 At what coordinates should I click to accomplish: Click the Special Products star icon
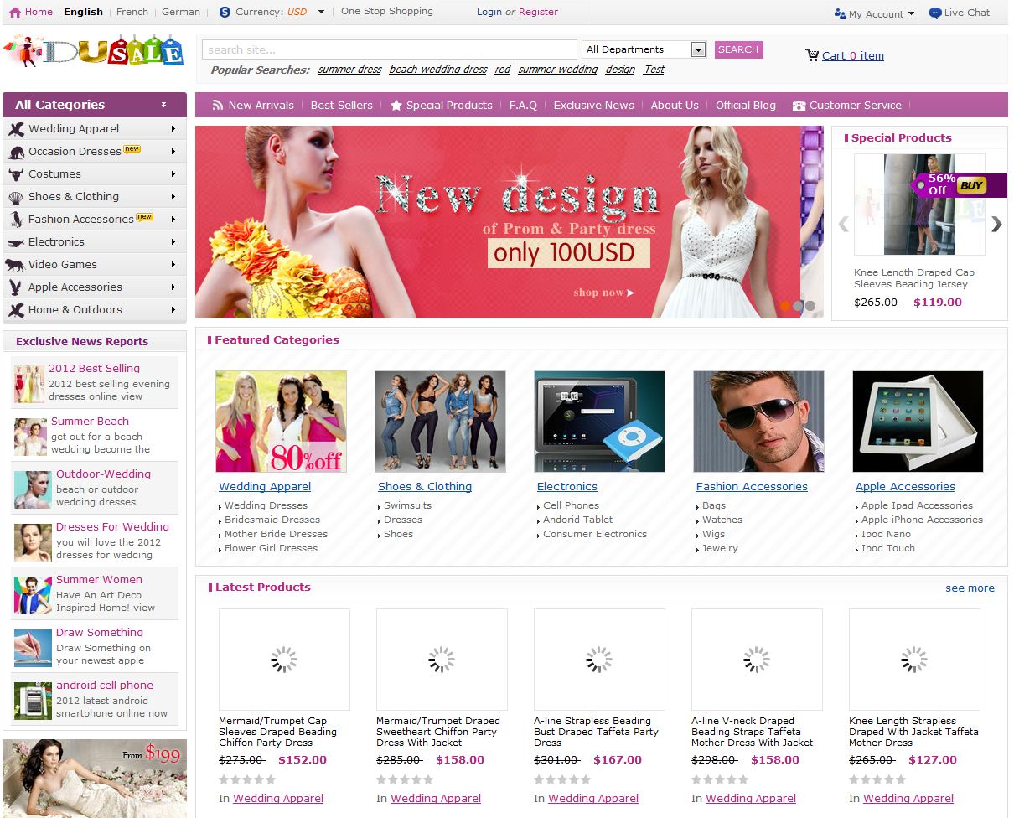point(396,106)
